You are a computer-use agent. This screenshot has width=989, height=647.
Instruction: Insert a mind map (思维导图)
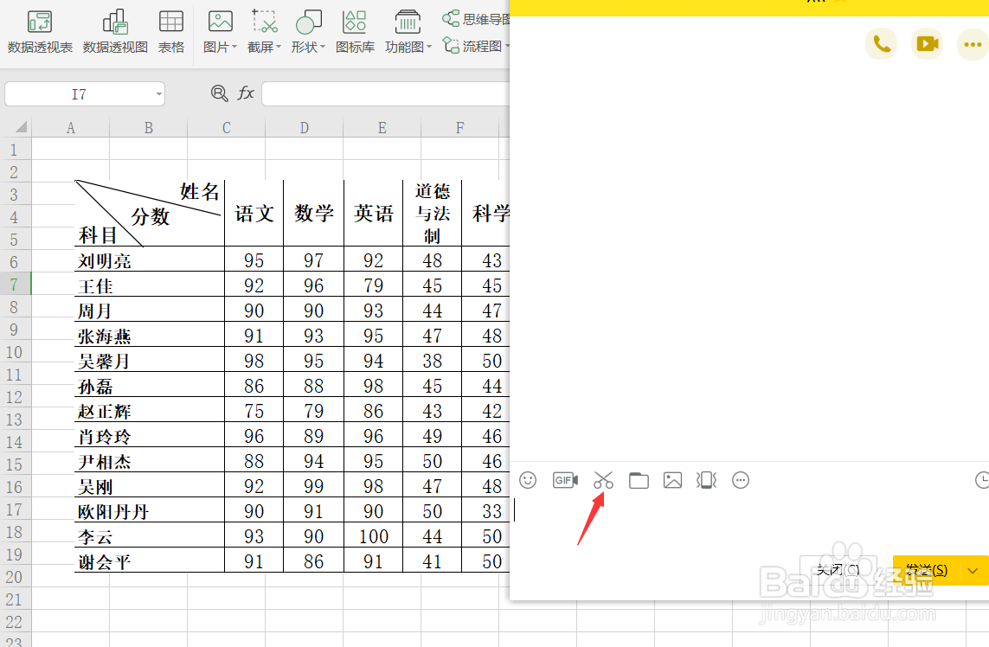476,19
